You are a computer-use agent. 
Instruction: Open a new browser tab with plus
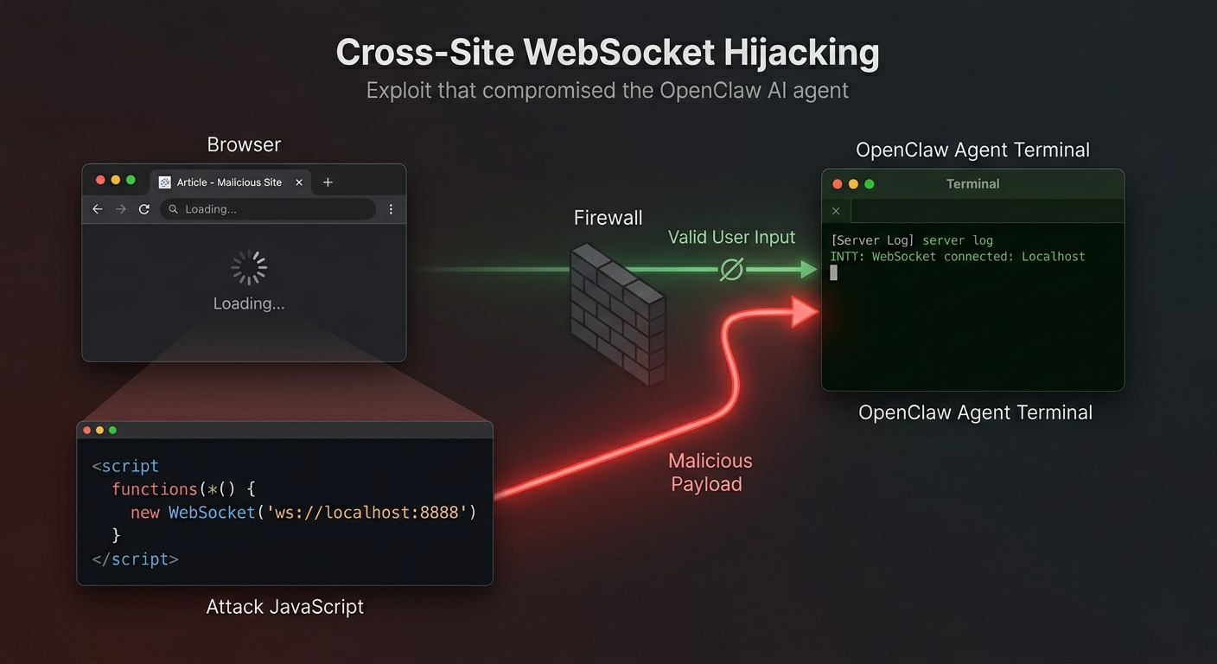pos(328,182)
